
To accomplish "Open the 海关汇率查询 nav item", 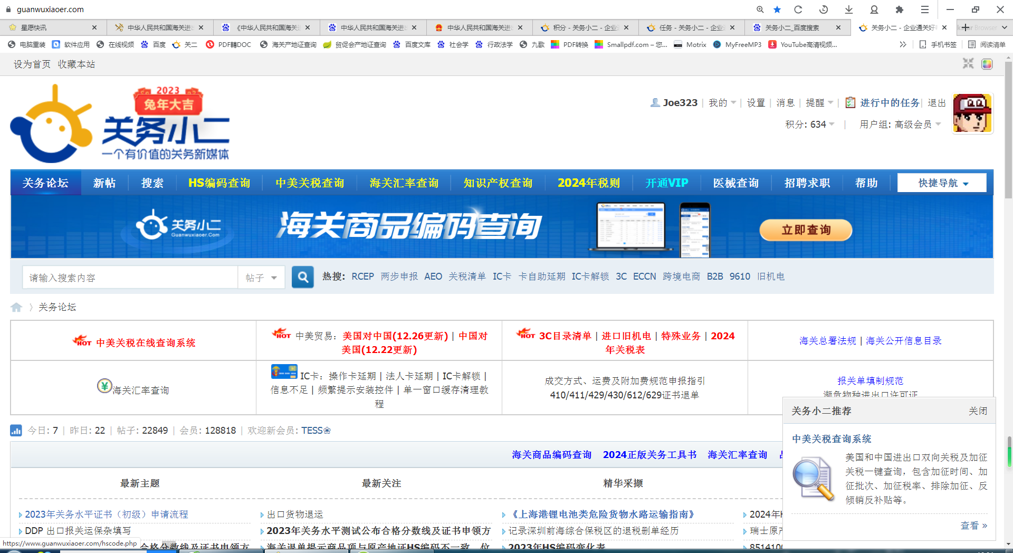I will click(404, 183).
